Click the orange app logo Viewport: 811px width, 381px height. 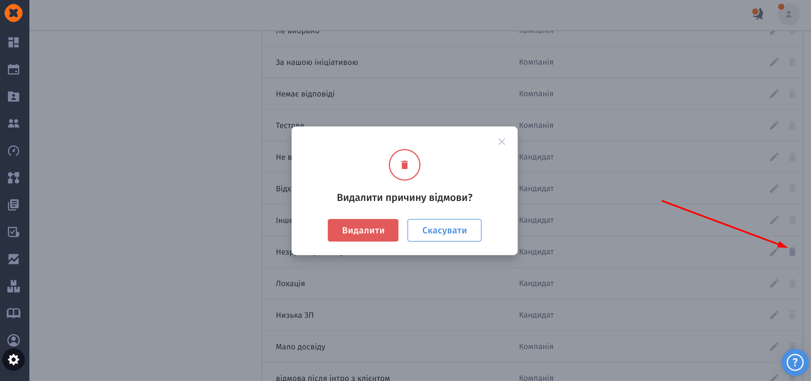click(14, 13)
